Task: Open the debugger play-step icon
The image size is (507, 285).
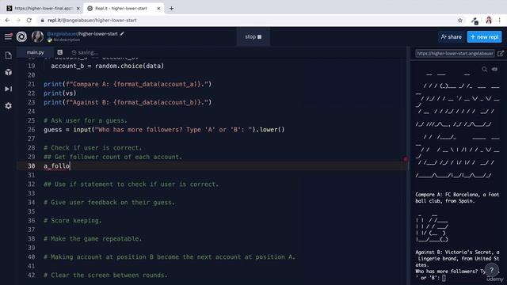Action: click(9, 89)
